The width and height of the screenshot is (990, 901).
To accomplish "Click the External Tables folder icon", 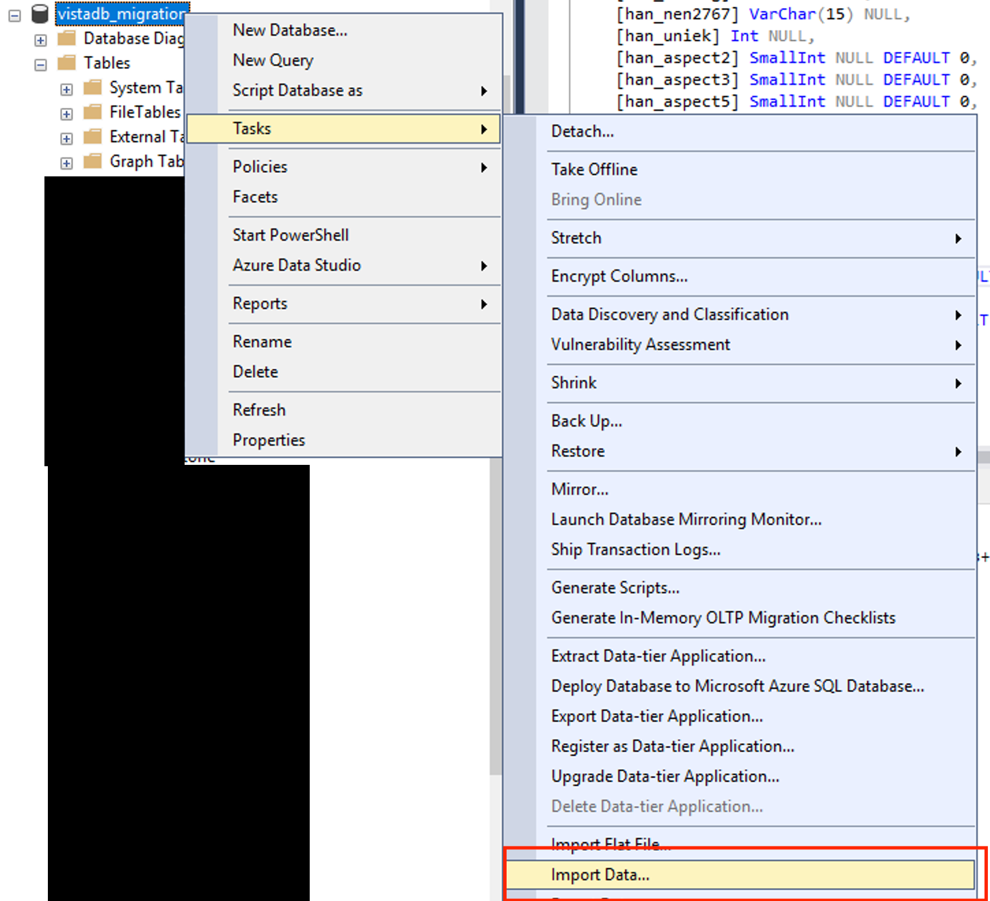I will 92,137.
